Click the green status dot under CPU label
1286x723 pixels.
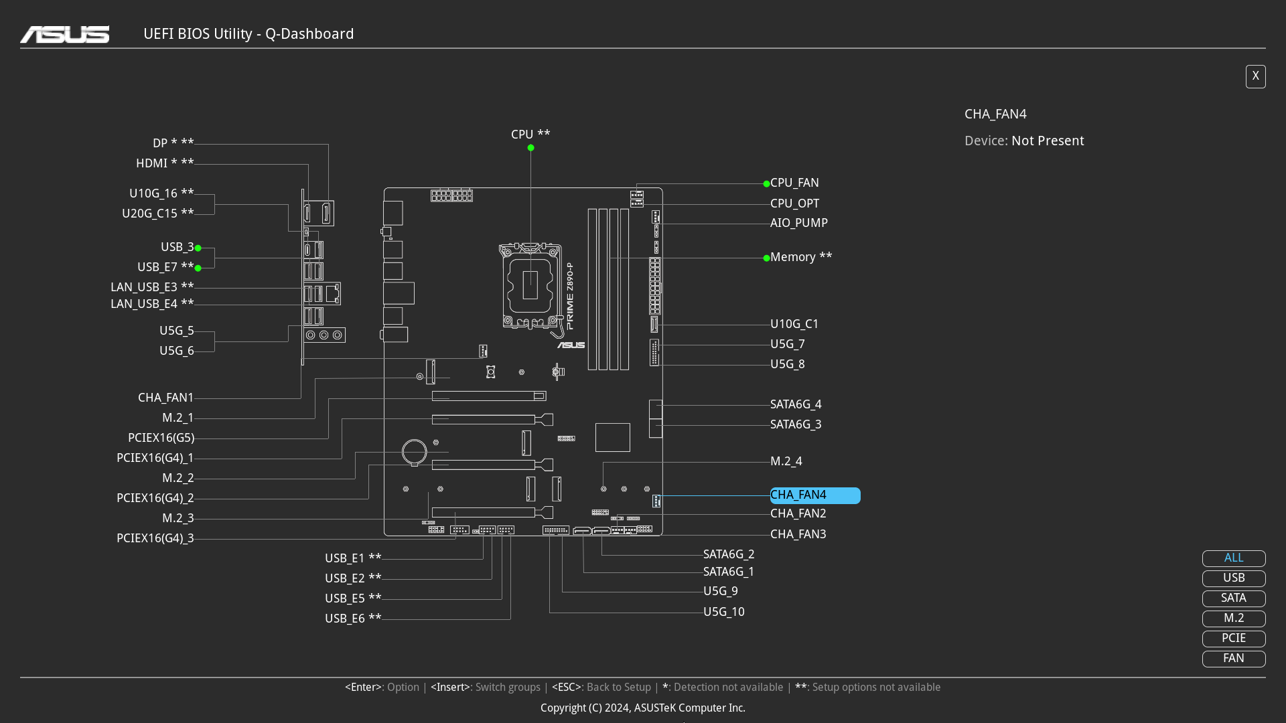(x=530, y=148)
